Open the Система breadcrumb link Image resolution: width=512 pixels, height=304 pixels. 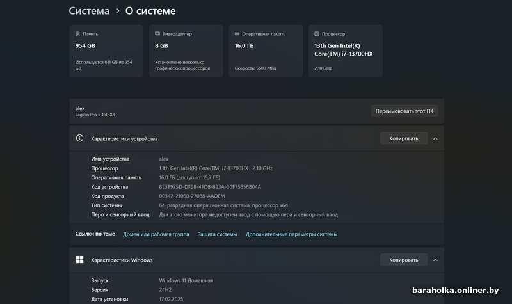(89, 11)
